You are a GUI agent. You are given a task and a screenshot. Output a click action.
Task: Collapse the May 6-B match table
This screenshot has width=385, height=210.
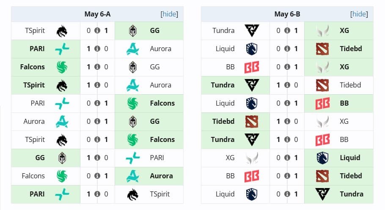tap(359, 14)
